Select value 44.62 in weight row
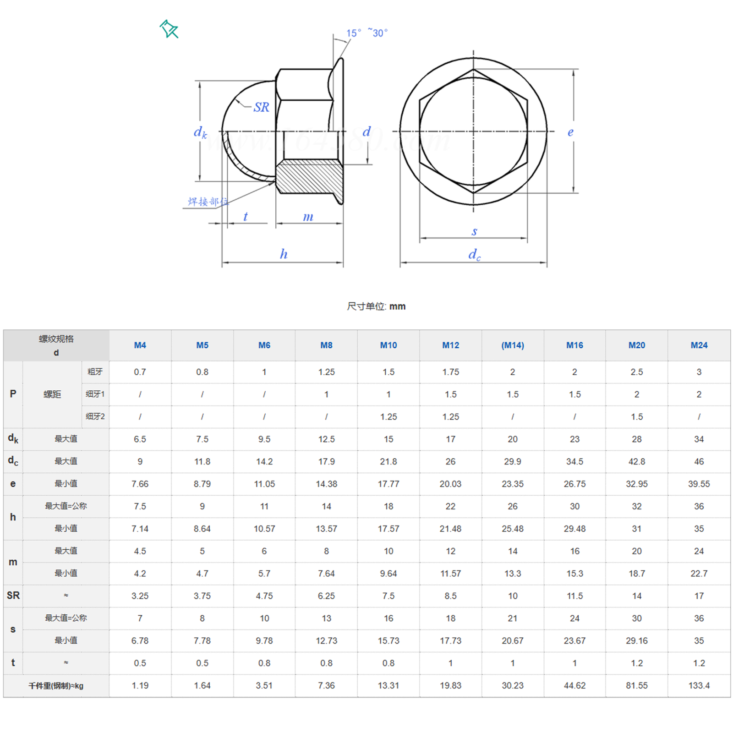The height and width of the screenshot is (733, 733). pyautogui.click(x=574, y=686)
